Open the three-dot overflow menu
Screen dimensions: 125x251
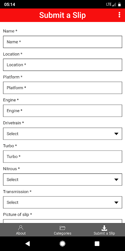point(119,15)
